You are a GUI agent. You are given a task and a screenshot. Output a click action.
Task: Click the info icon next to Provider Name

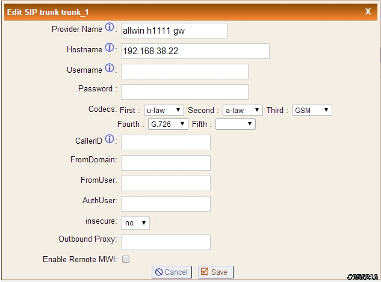pos(110,27)
